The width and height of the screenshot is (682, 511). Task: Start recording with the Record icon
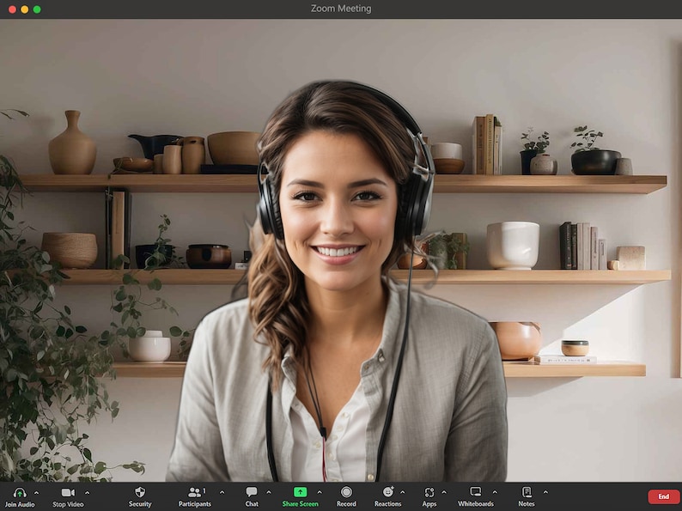coord(346,492)
